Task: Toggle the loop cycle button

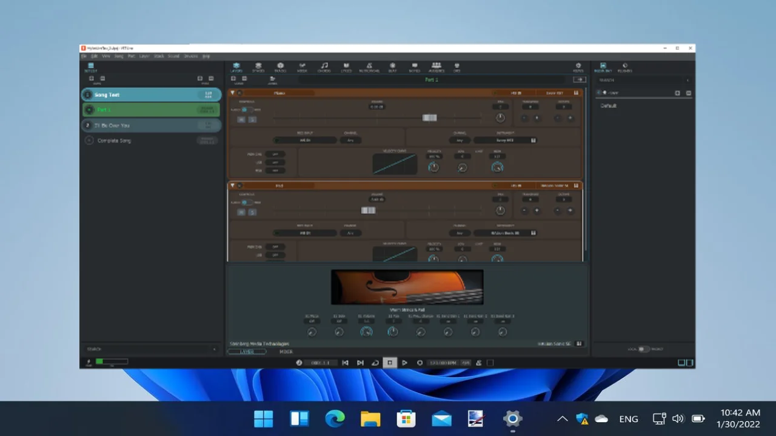Action: click(375, 363)
